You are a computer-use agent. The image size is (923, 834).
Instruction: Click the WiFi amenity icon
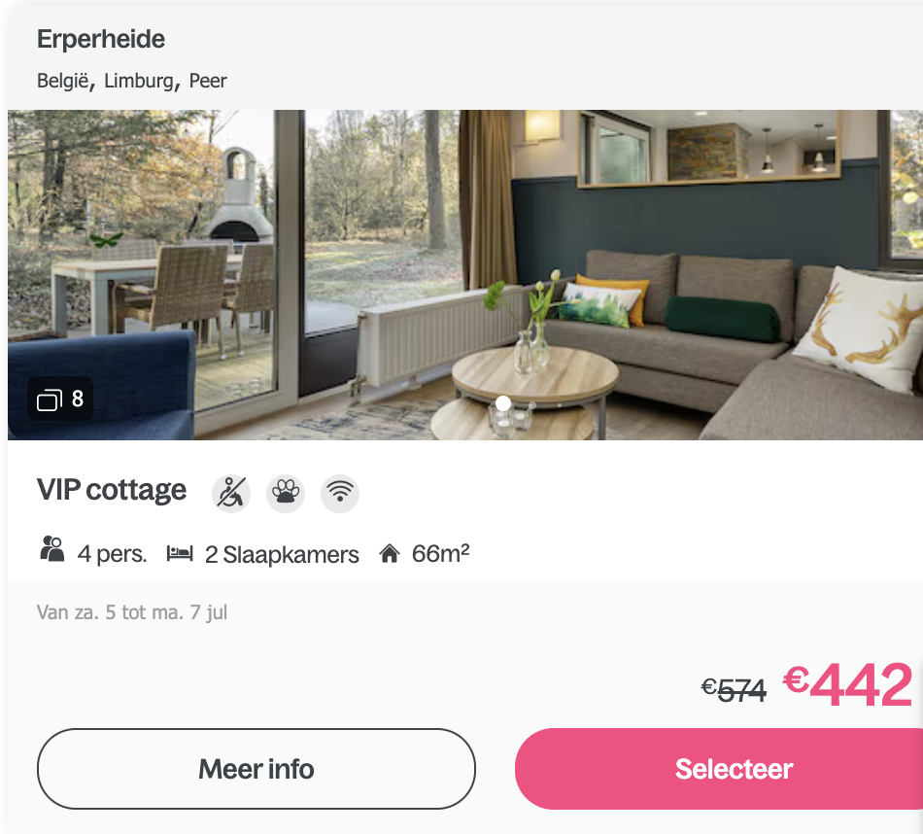(x=340, y=493)
